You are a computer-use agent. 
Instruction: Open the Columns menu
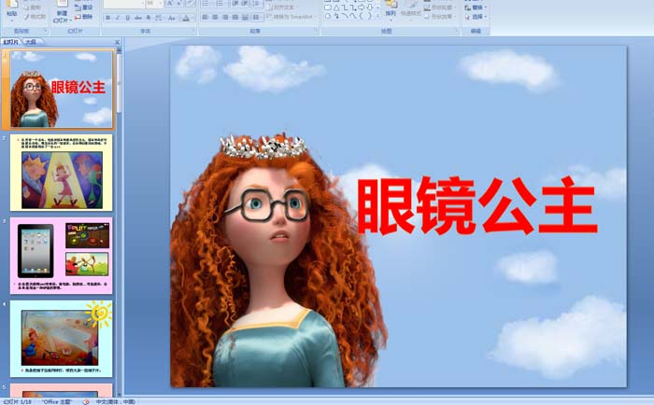click(x=257, y=18)
